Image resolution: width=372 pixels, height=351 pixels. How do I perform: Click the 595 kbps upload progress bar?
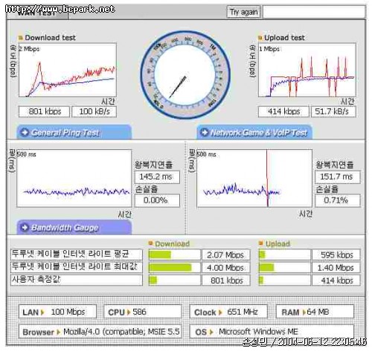(284, 255)
